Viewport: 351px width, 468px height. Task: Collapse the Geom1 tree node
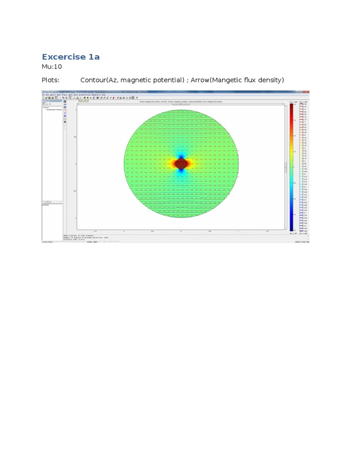pos(43,107)
